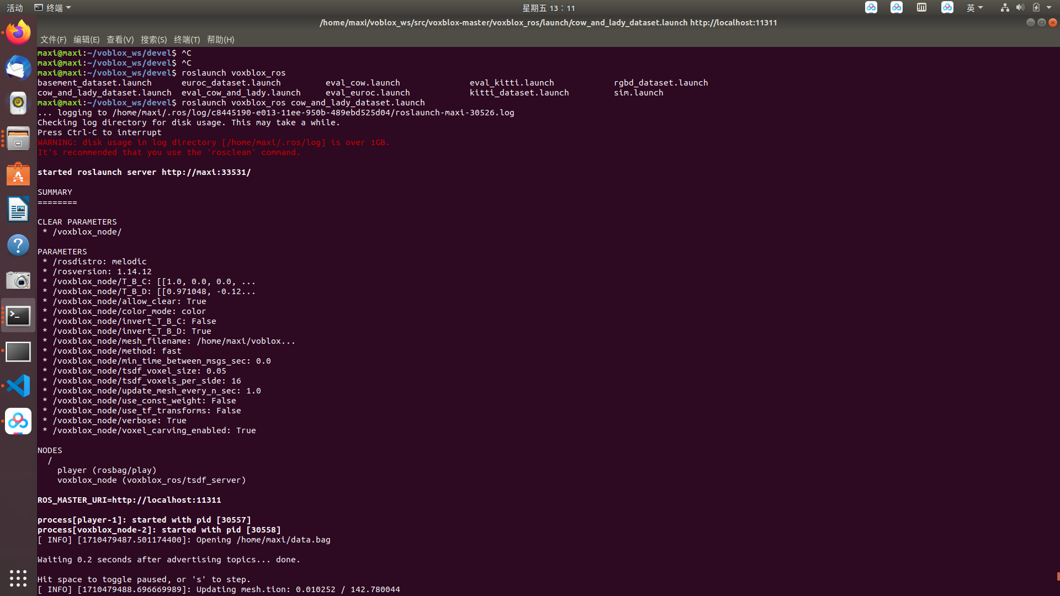
Task: Click the eval_kitti.launch file name
Action: coord(512,83)
